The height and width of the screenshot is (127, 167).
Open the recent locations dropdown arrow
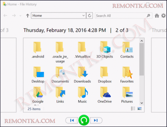[x=20, y=16]
